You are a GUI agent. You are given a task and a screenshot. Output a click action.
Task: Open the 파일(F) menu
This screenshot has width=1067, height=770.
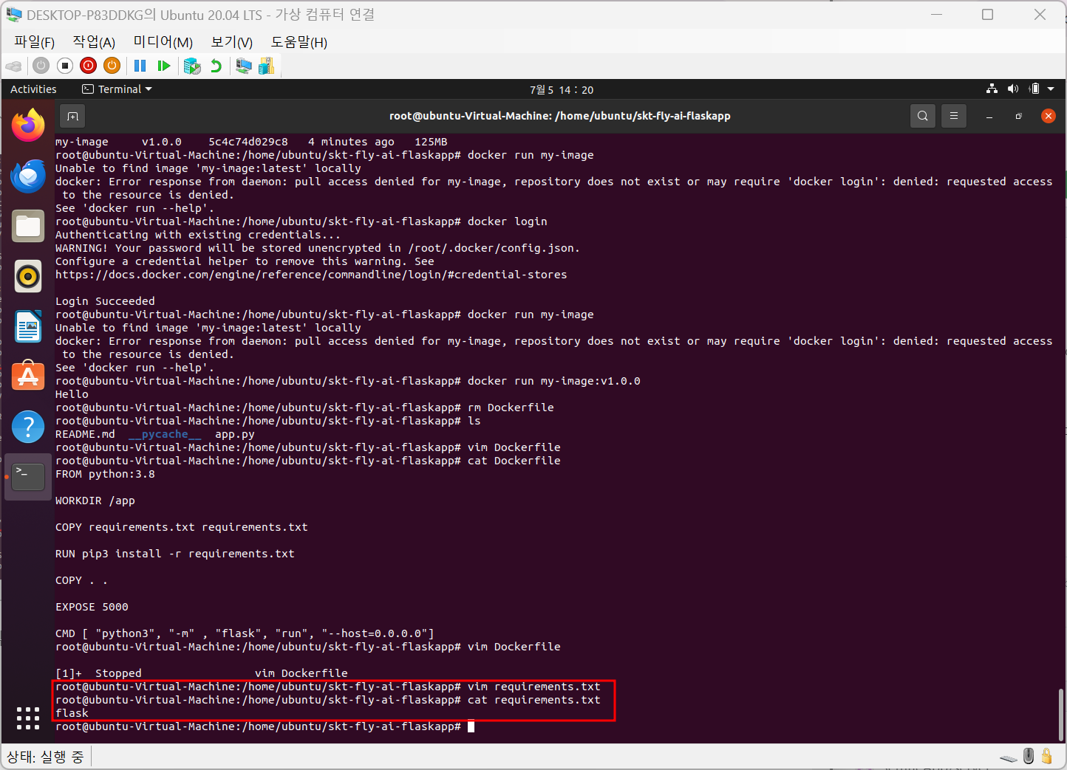pyautogui.click(x=35, y=42)
